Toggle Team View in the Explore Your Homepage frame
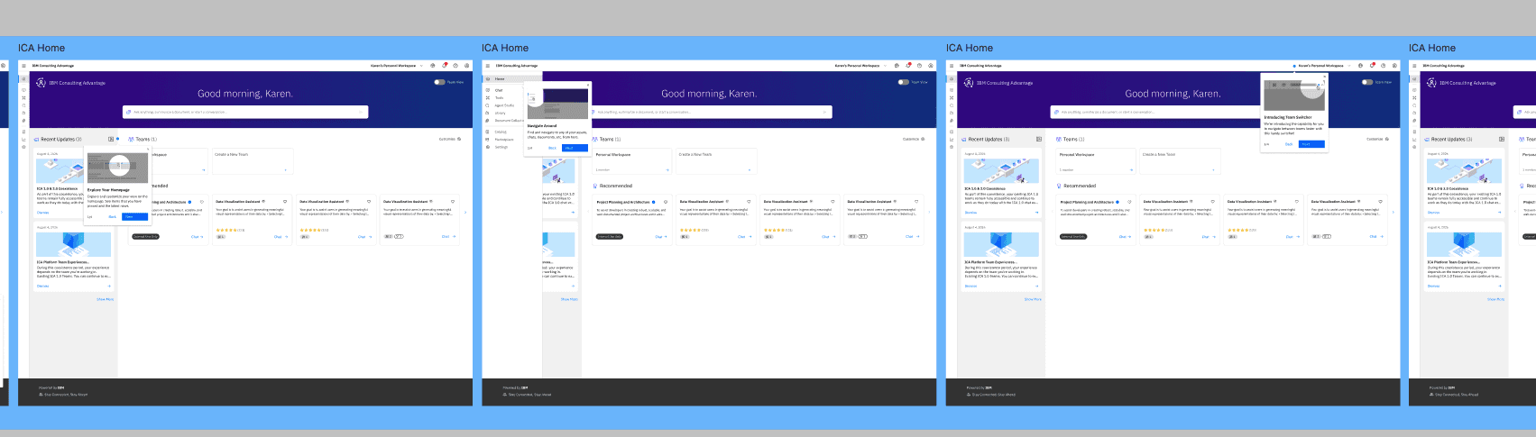The width and height of the screenshot is (1536, 437). pos(439,82)
